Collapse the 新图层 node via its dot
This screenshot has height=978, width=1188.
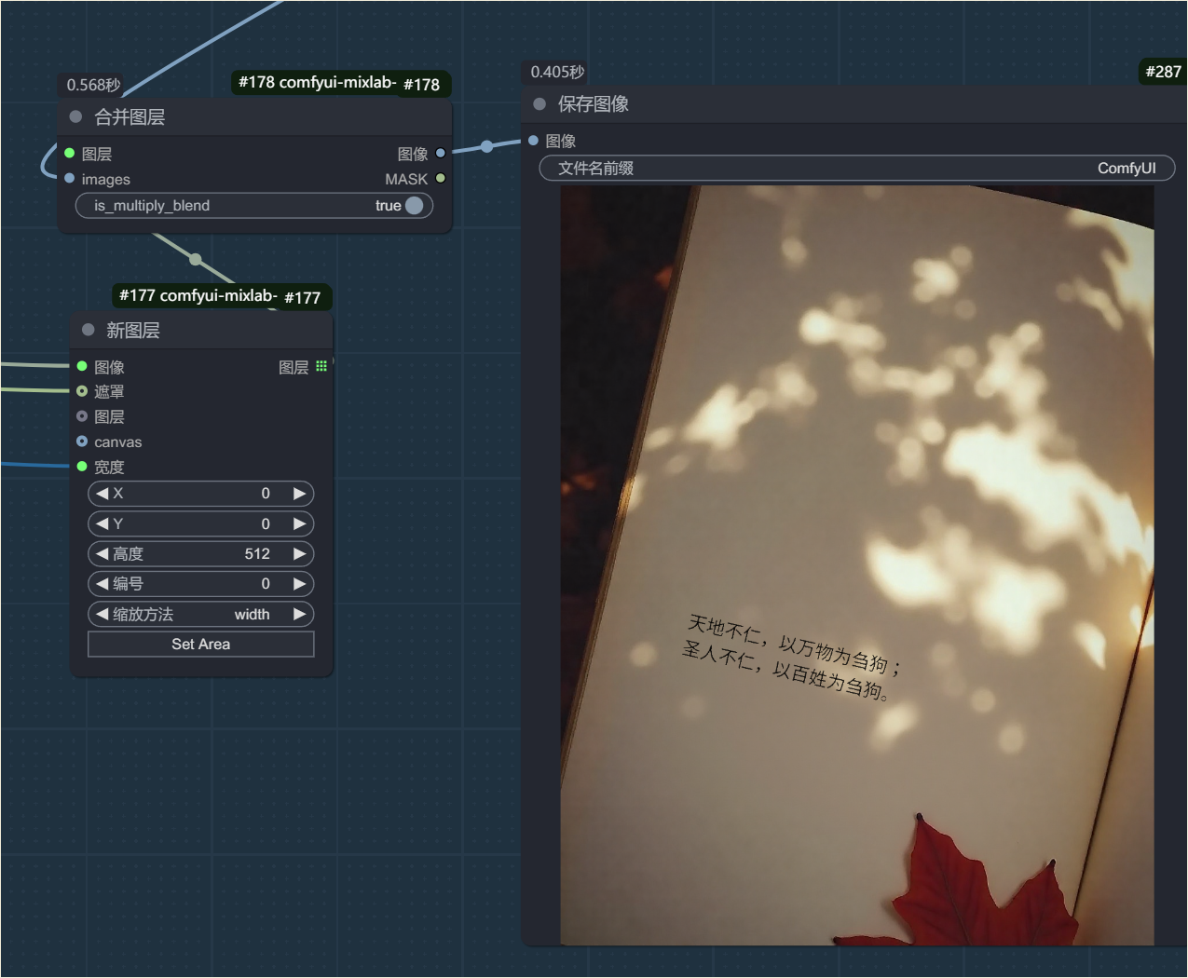[x=89, y=330]
